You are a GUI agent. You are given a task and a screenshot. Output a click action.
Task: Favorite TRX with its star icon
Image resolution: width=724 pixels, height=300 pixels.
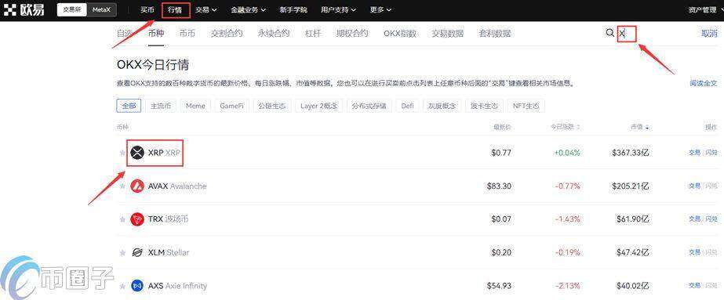click(122, 219)
